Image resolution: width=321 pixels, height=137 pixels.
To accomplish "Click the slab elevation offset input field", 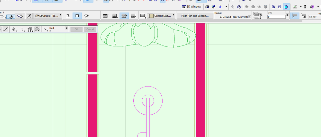I will pos(276,17).
